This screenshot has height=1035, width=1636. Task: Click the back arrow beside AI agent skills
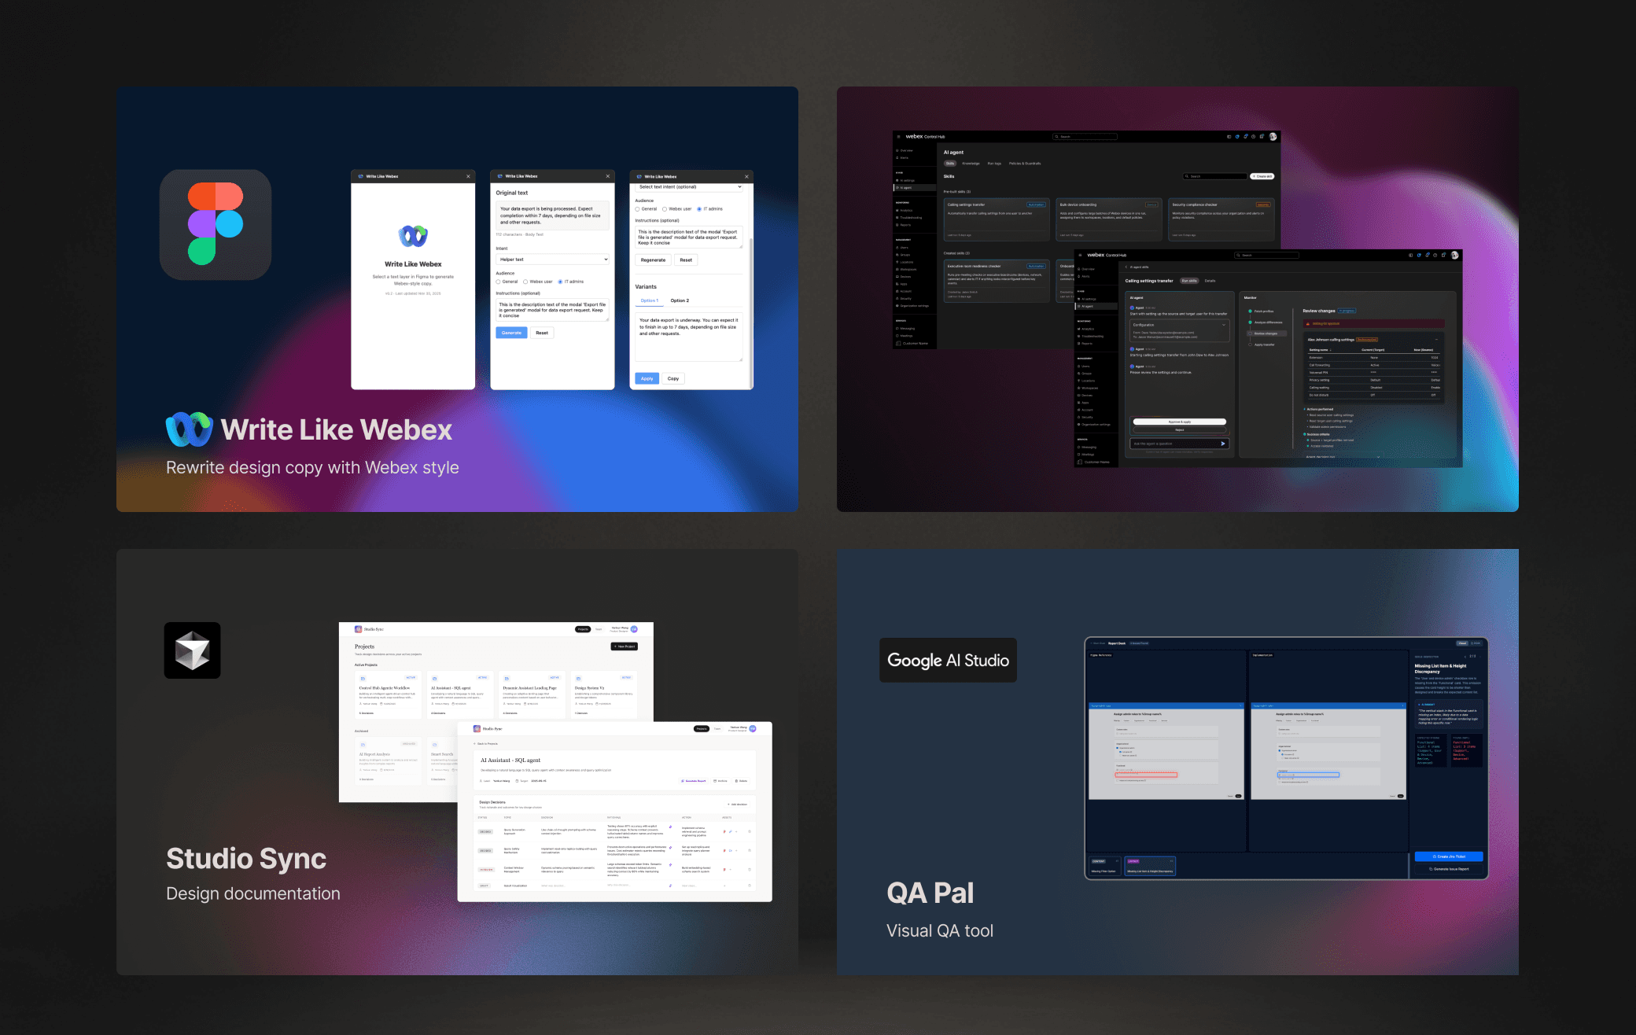click(1126, 267)
